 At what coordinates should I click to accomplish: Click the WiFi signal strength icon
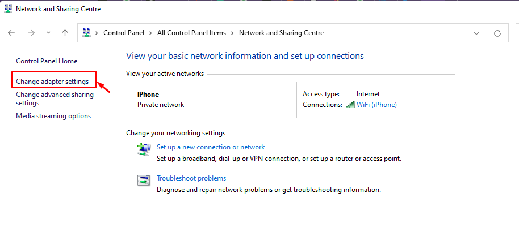pyautogui.click(x=350, y=105)
